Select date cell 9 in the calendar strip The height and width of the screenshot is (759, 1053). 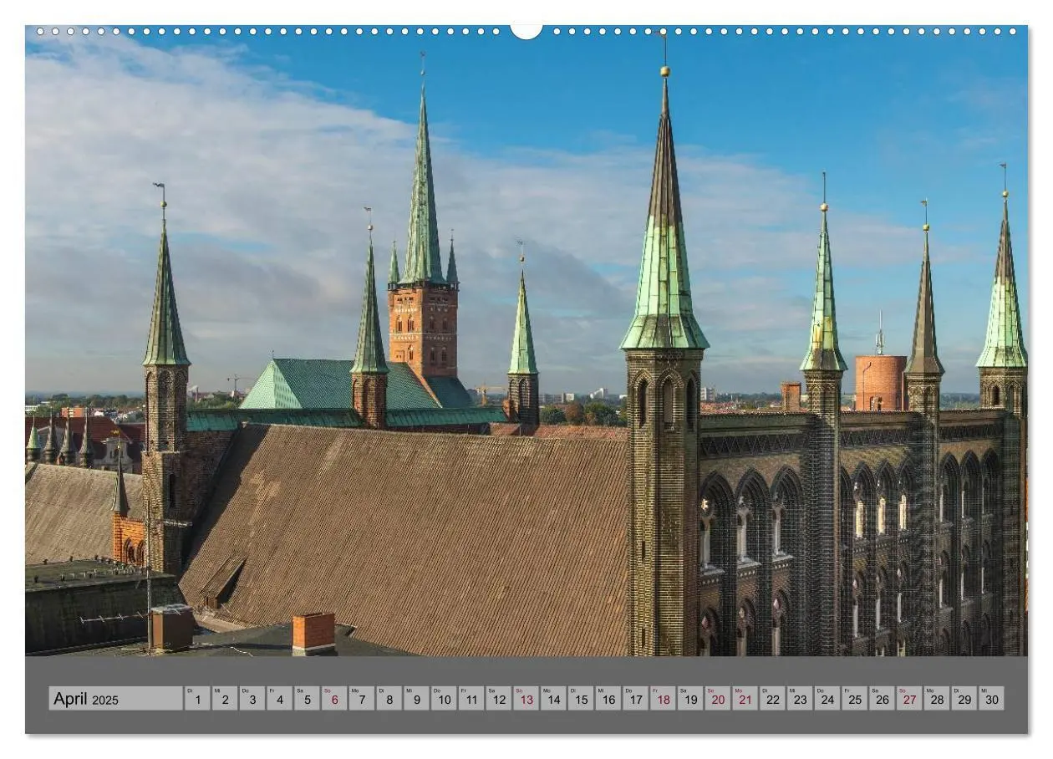(416, 699)
